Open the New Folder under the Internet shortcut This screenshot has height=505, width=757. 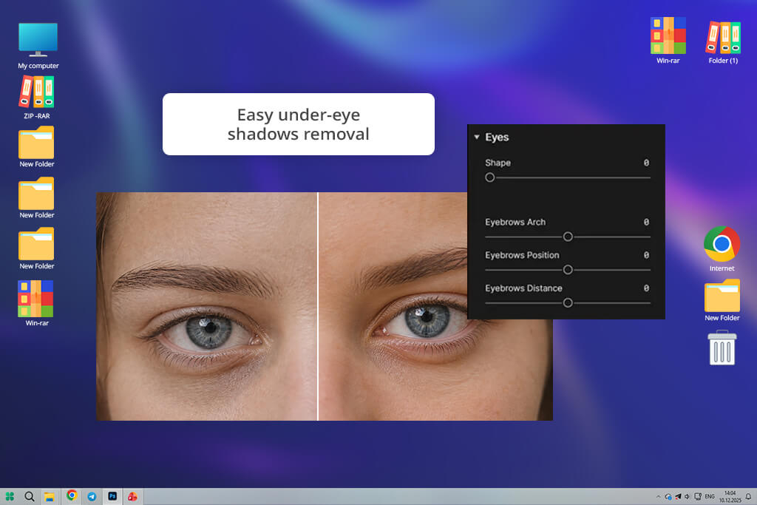722,300
